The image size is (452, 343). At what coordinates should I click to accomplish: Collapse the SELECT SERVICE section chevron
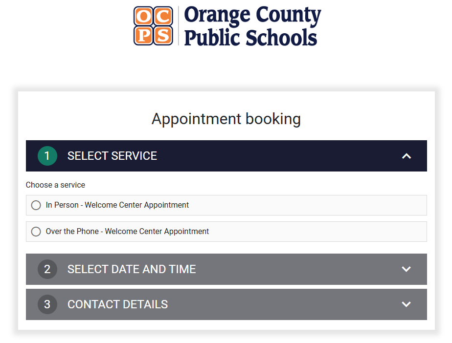click(407, 156)
